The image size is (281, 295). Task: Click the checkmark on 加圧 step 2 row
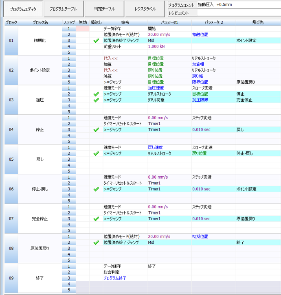(96, 94)
